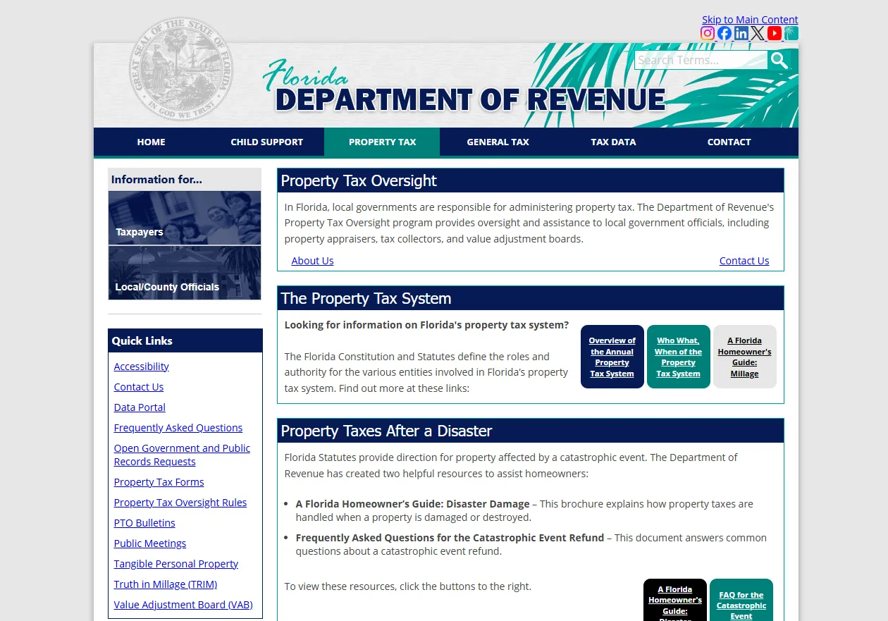The height and width of the screenshot is (621, 888).
Task: Open the X (Twitter) social icon
Action: coord(758,33)
